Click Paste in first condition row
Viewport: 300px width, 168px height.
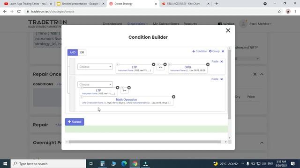tap(215, 62)
